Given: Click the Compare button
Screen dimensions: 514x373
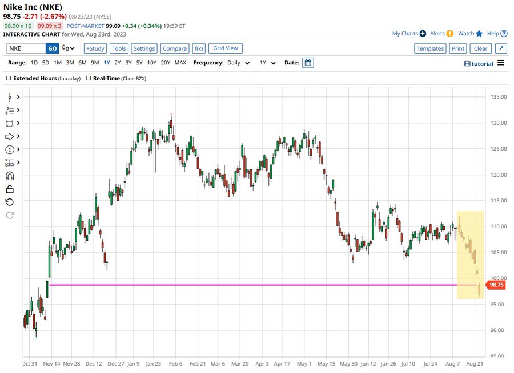Looking at the screenshot, I should pos(175,48).
